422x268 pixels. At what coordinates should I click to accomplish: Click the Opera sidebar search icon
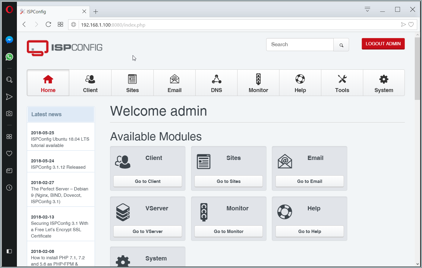pos(9,80)
